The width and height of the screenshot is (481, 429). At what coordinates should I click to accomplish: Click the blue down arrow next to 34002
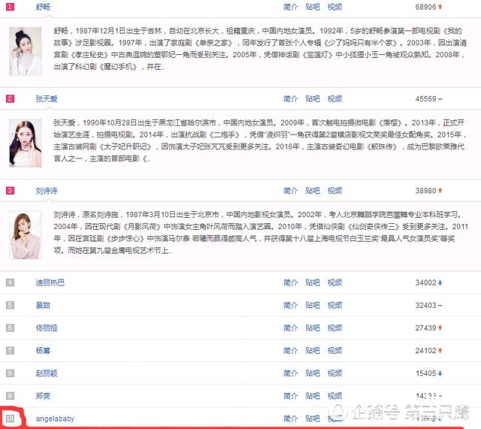tap(440, 283)
